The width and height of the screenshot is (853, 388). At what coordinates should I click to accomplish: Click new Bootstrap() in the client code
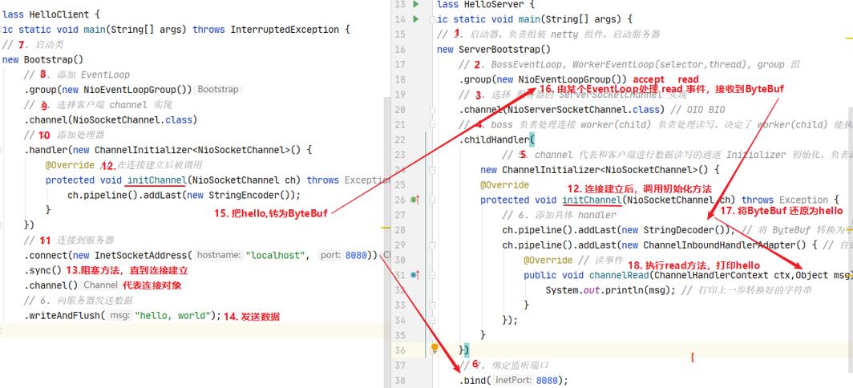[42, 59]
